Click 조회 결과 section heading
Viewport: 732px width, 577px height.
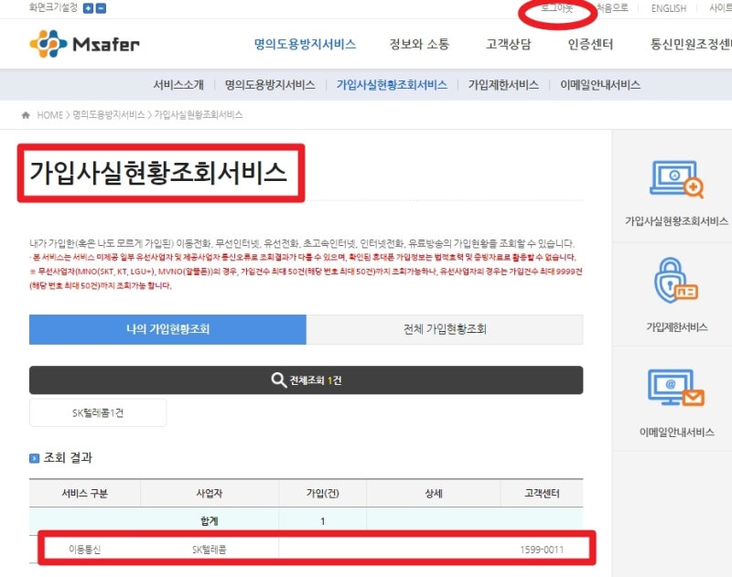[x=68, y=458]
